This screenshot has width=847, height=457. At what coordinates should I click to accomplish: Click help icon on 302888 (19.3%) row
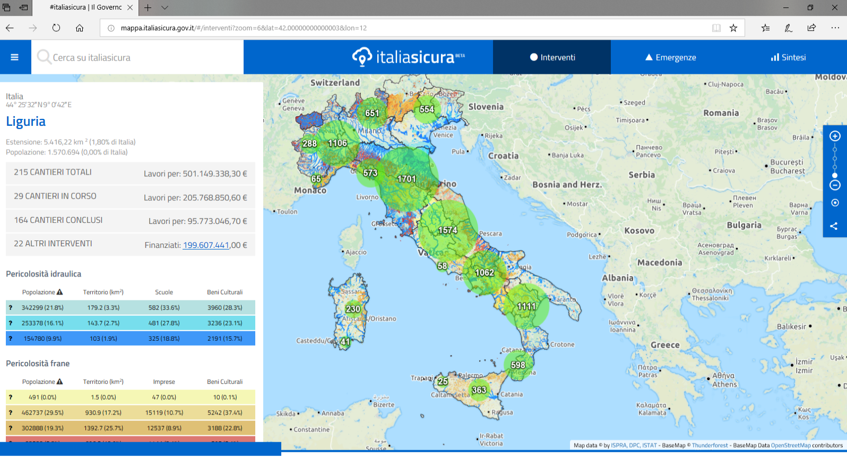click(10, 428)
